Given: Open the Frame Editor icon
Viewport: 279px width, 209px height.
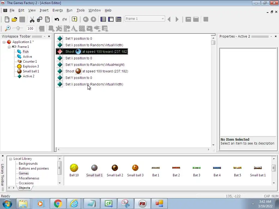Looking at the screenshot, I should [x=111, y=19].
